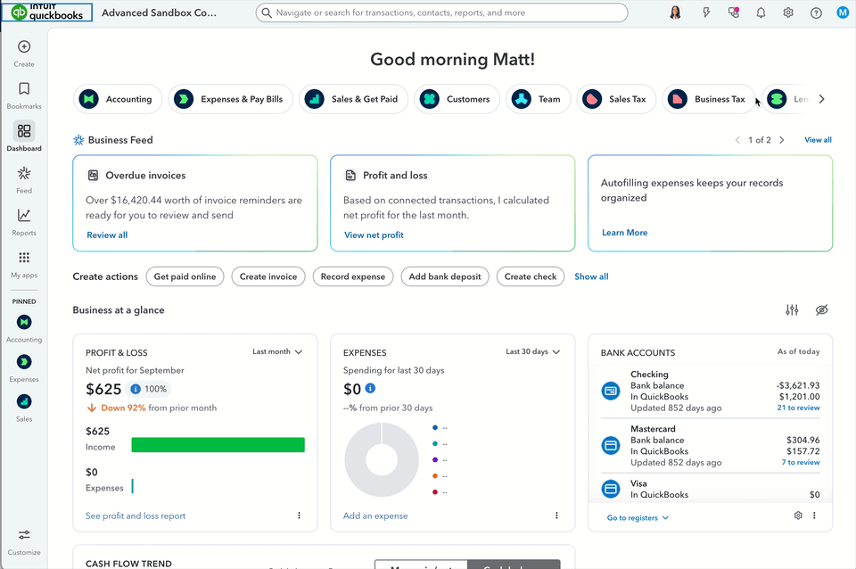Click Learn More on autofilling card
This screenshot has height=569, width=856.
tap(624, 233)
